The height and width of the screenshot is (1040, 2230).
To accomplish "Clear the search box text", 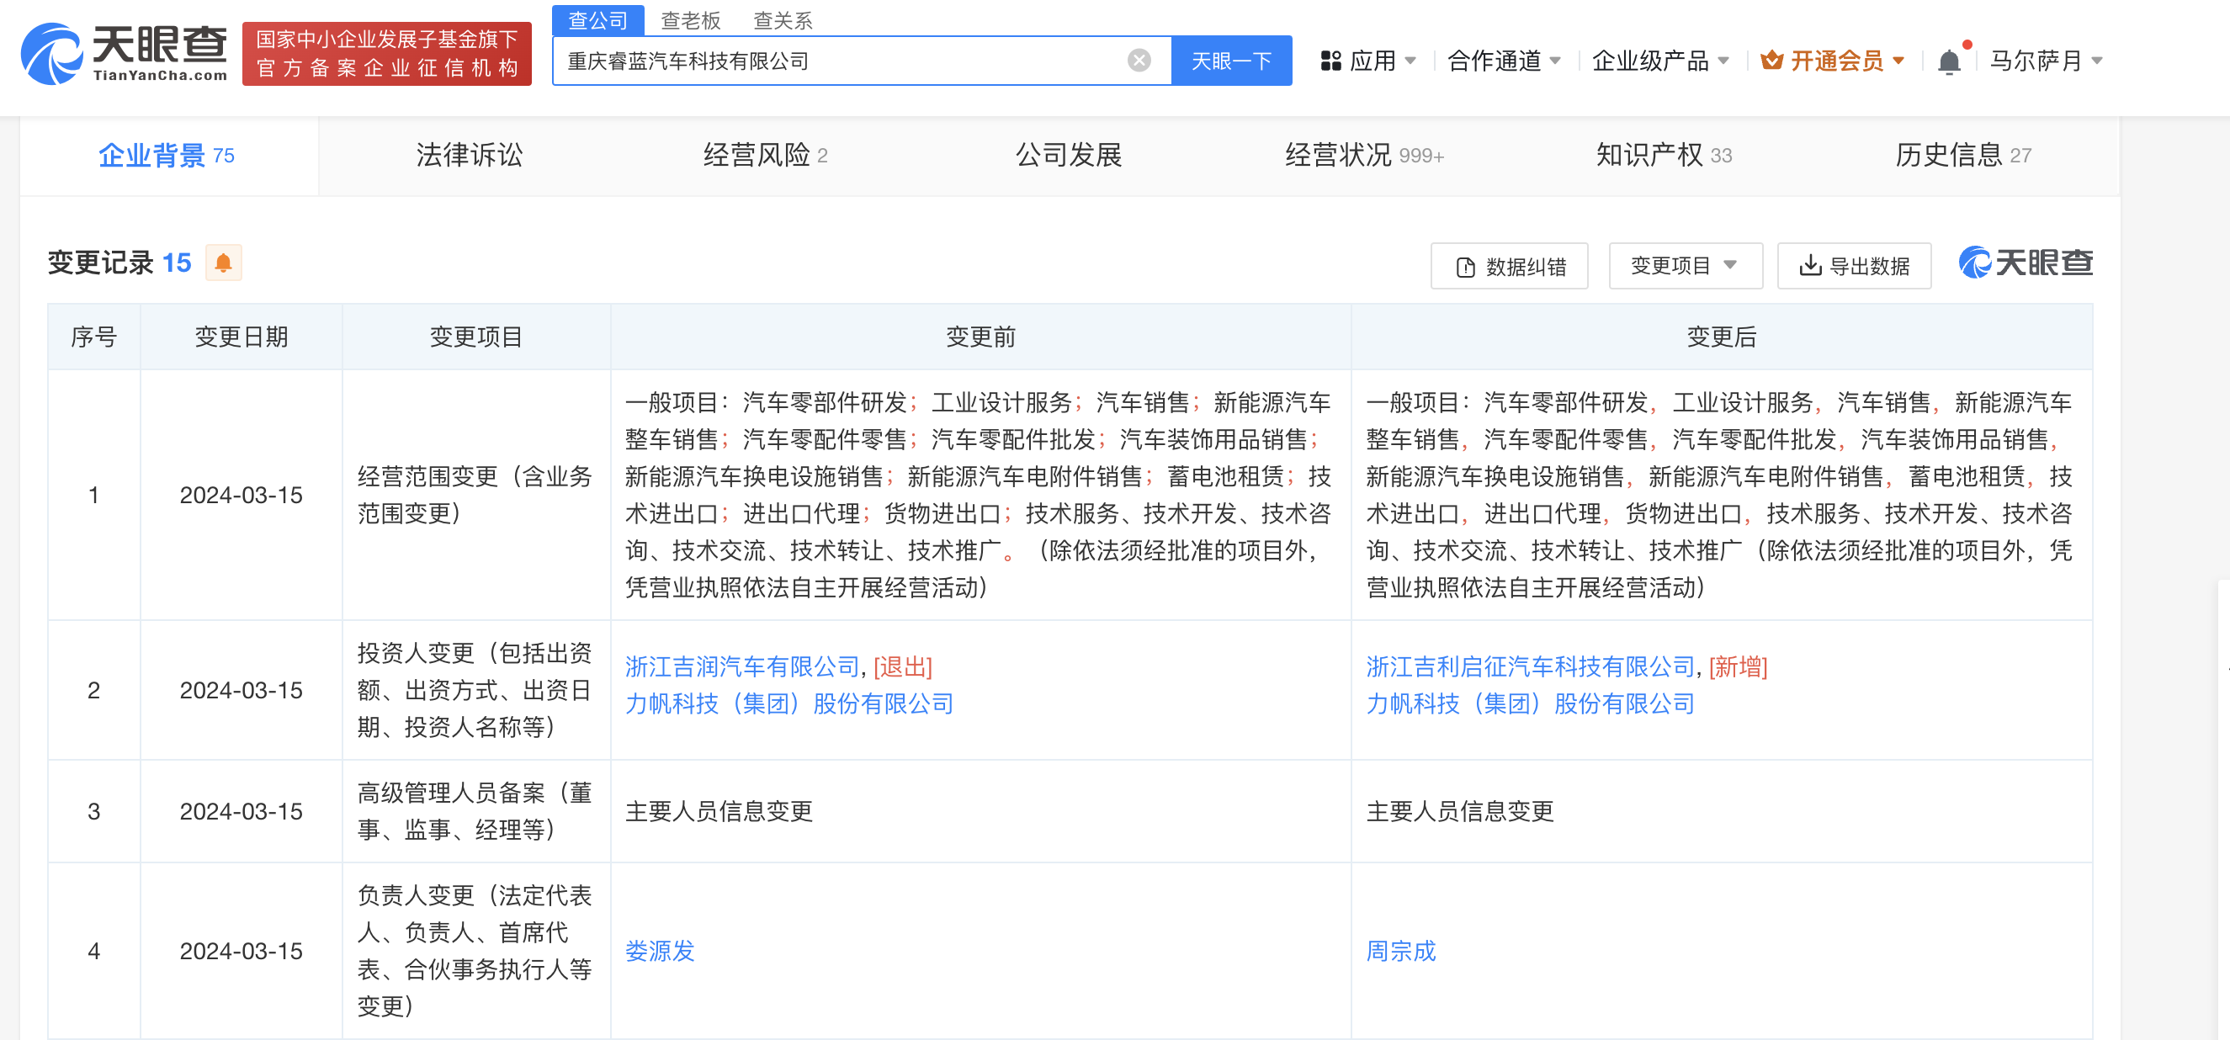I will click(x=1139, y=61).
